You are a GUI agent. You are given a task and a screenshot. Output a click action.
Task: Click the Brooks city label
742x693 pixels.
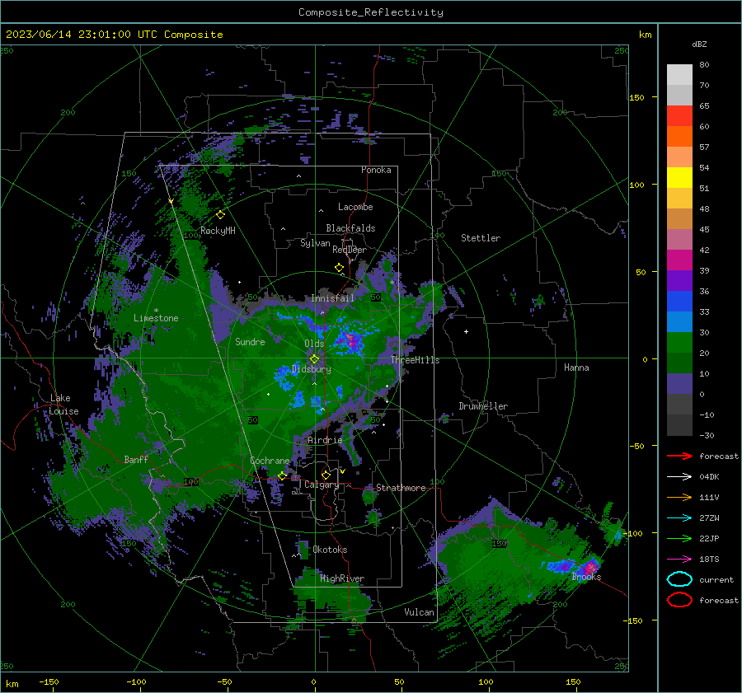(x=586, y=577)
